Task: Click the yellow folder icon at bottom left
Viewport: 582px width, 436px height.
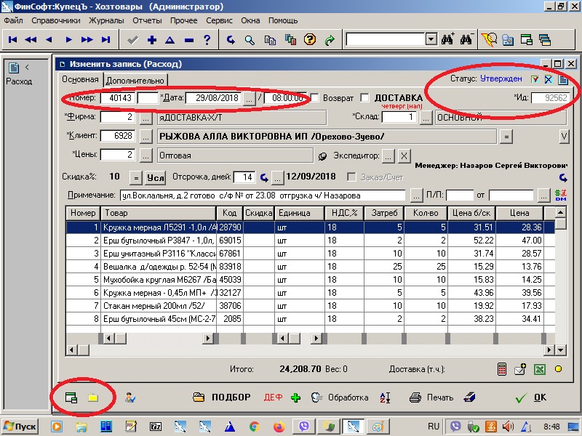Action: pyautogui.click(x=92, y=398)
